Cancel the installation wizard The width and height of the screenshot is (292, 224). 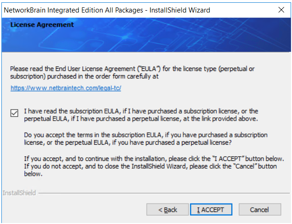pos(260,210)
